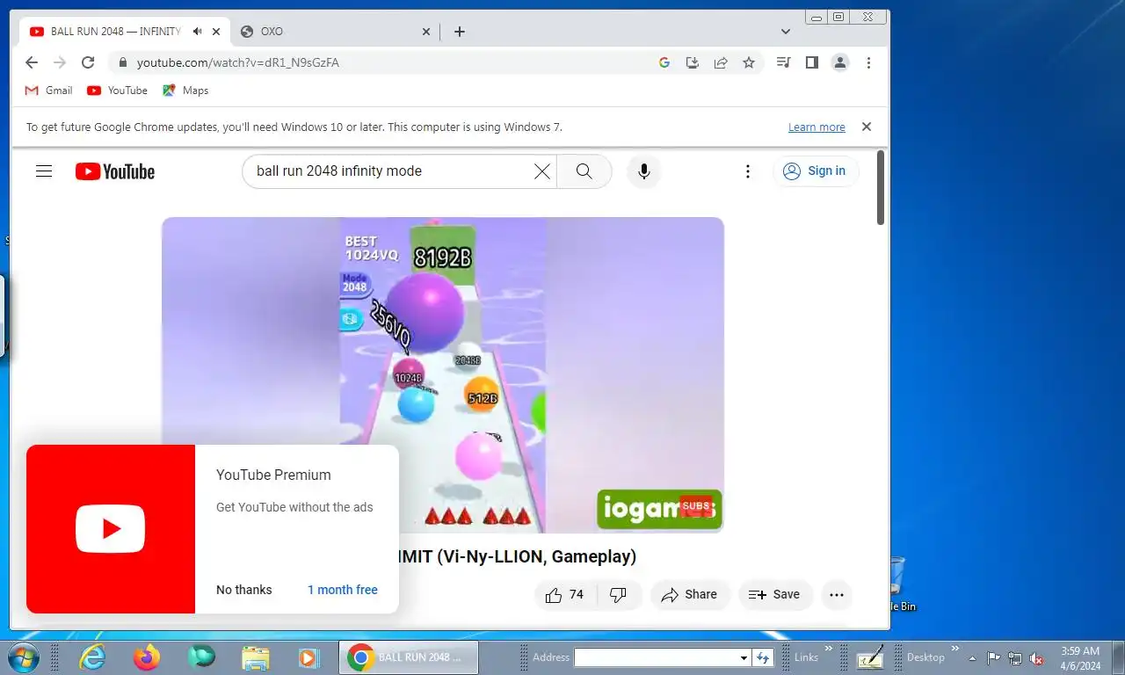Launch Firefox from taskbar

coord(147,657)
